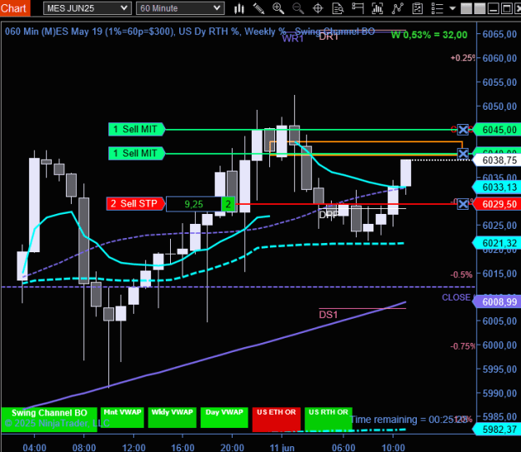Click the 11 jun date axis label

(x=282, y=447)
